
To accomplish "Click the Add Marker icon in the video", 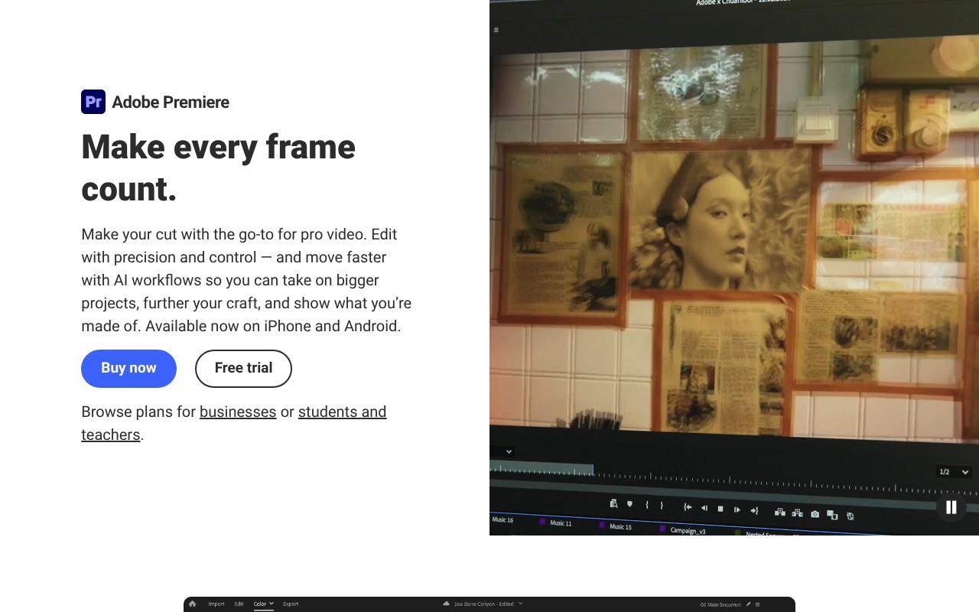I will pos(629,504).
